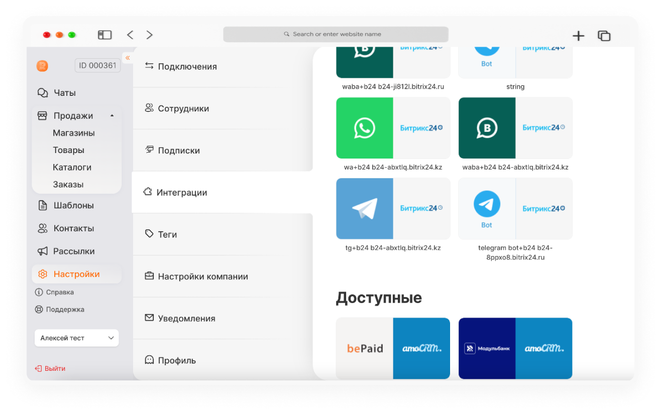This screenshot has width=661, height=414.
Task: Click the shop icon beside Продажи
Action: (43, 116)
